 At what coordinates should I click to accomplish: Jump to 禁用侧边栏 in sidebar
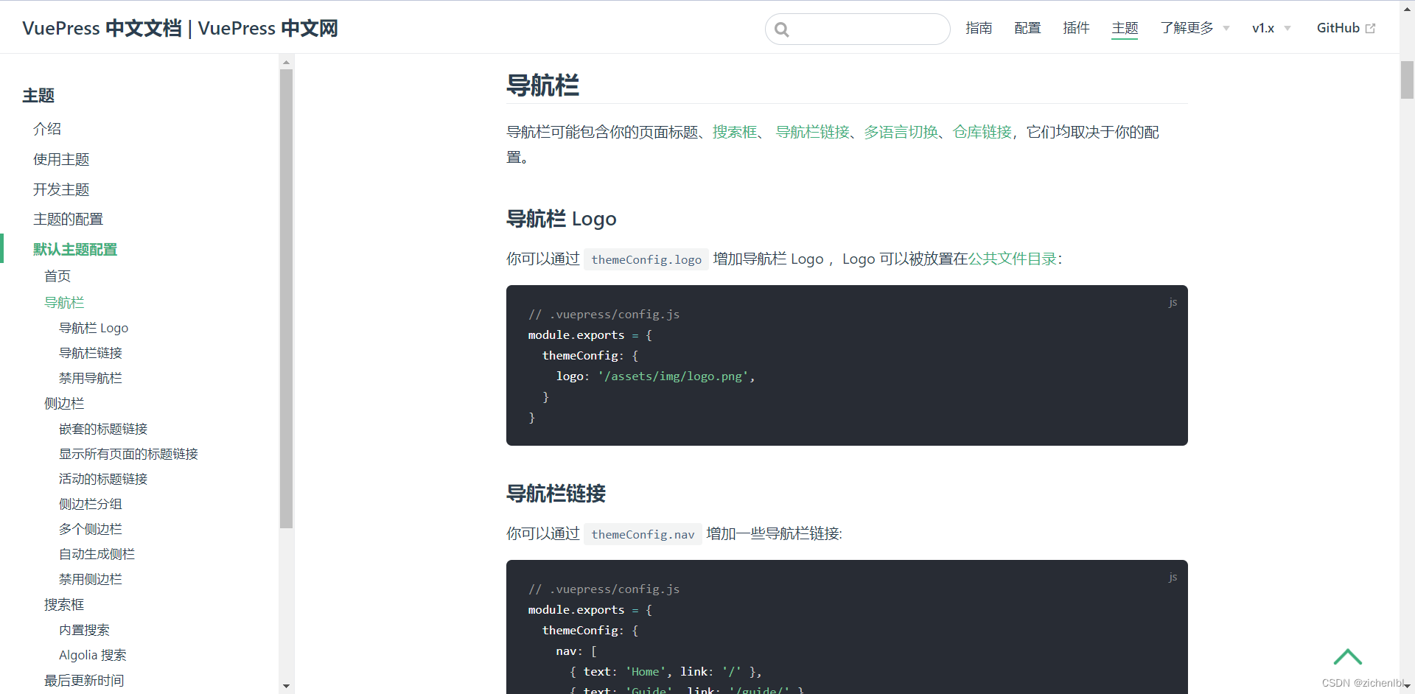coord(91,579)
